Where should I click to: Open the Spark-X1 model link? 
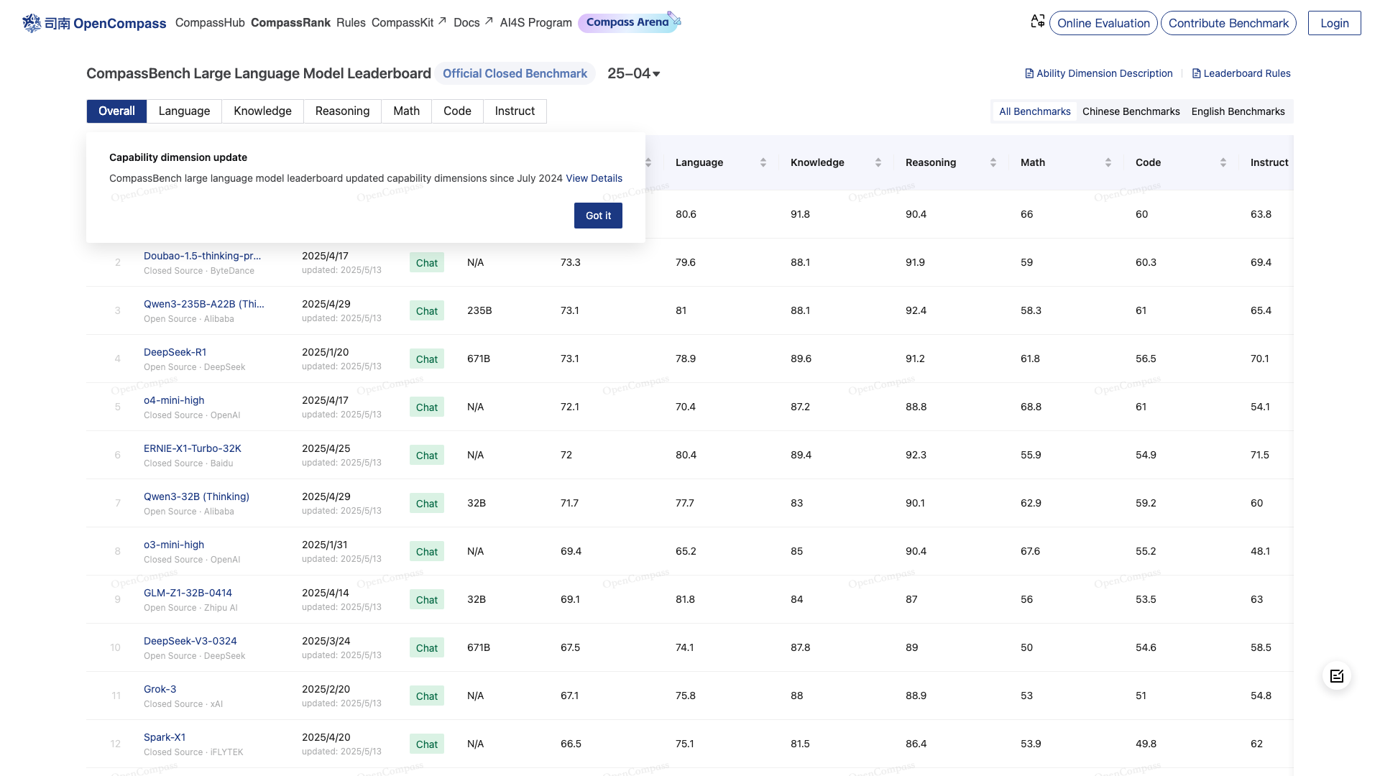[x=165, y=737]
